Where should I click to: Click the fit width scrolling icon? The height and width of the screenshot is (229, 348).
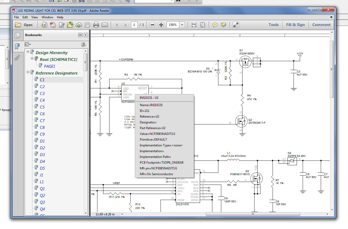194,25
